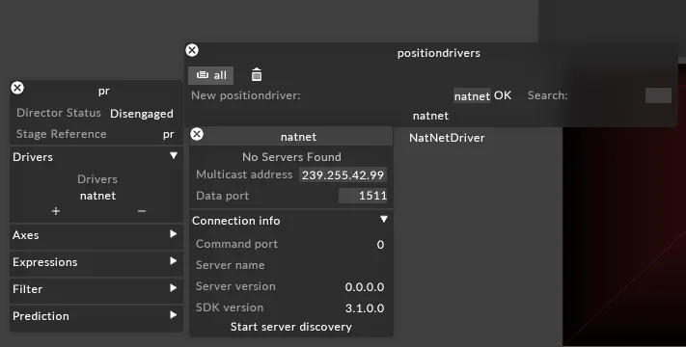Expand the Filter section
The width and height of the screenshot is (686, 347).
click(x=174, y=287)
